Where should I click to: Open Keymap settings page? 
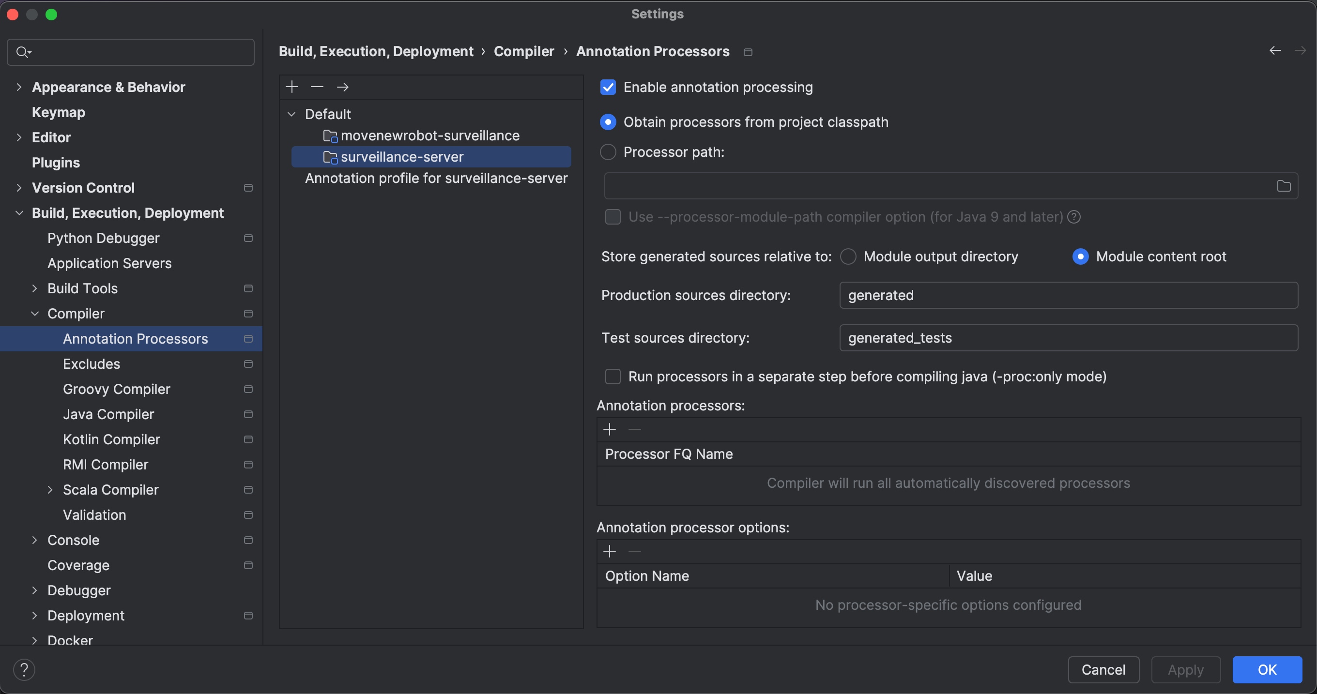pos(58,112)
